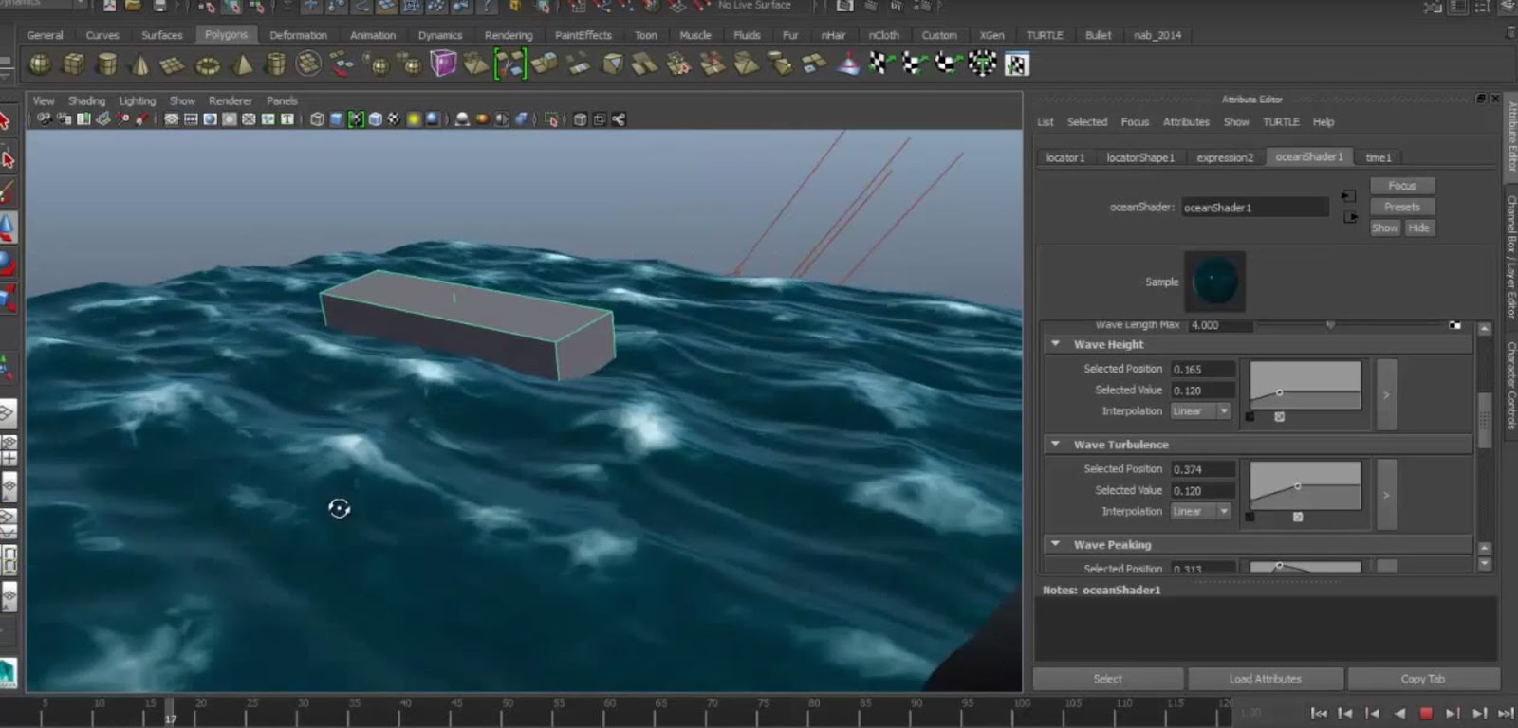Click the Presets button
Viewport: 1518px width, 728px height.
tap(1402, 207)
